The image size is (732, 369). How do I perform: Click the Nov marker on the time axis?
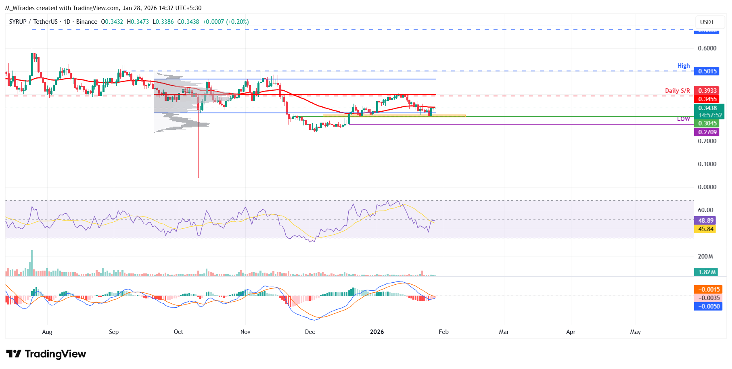pos(245,332)
